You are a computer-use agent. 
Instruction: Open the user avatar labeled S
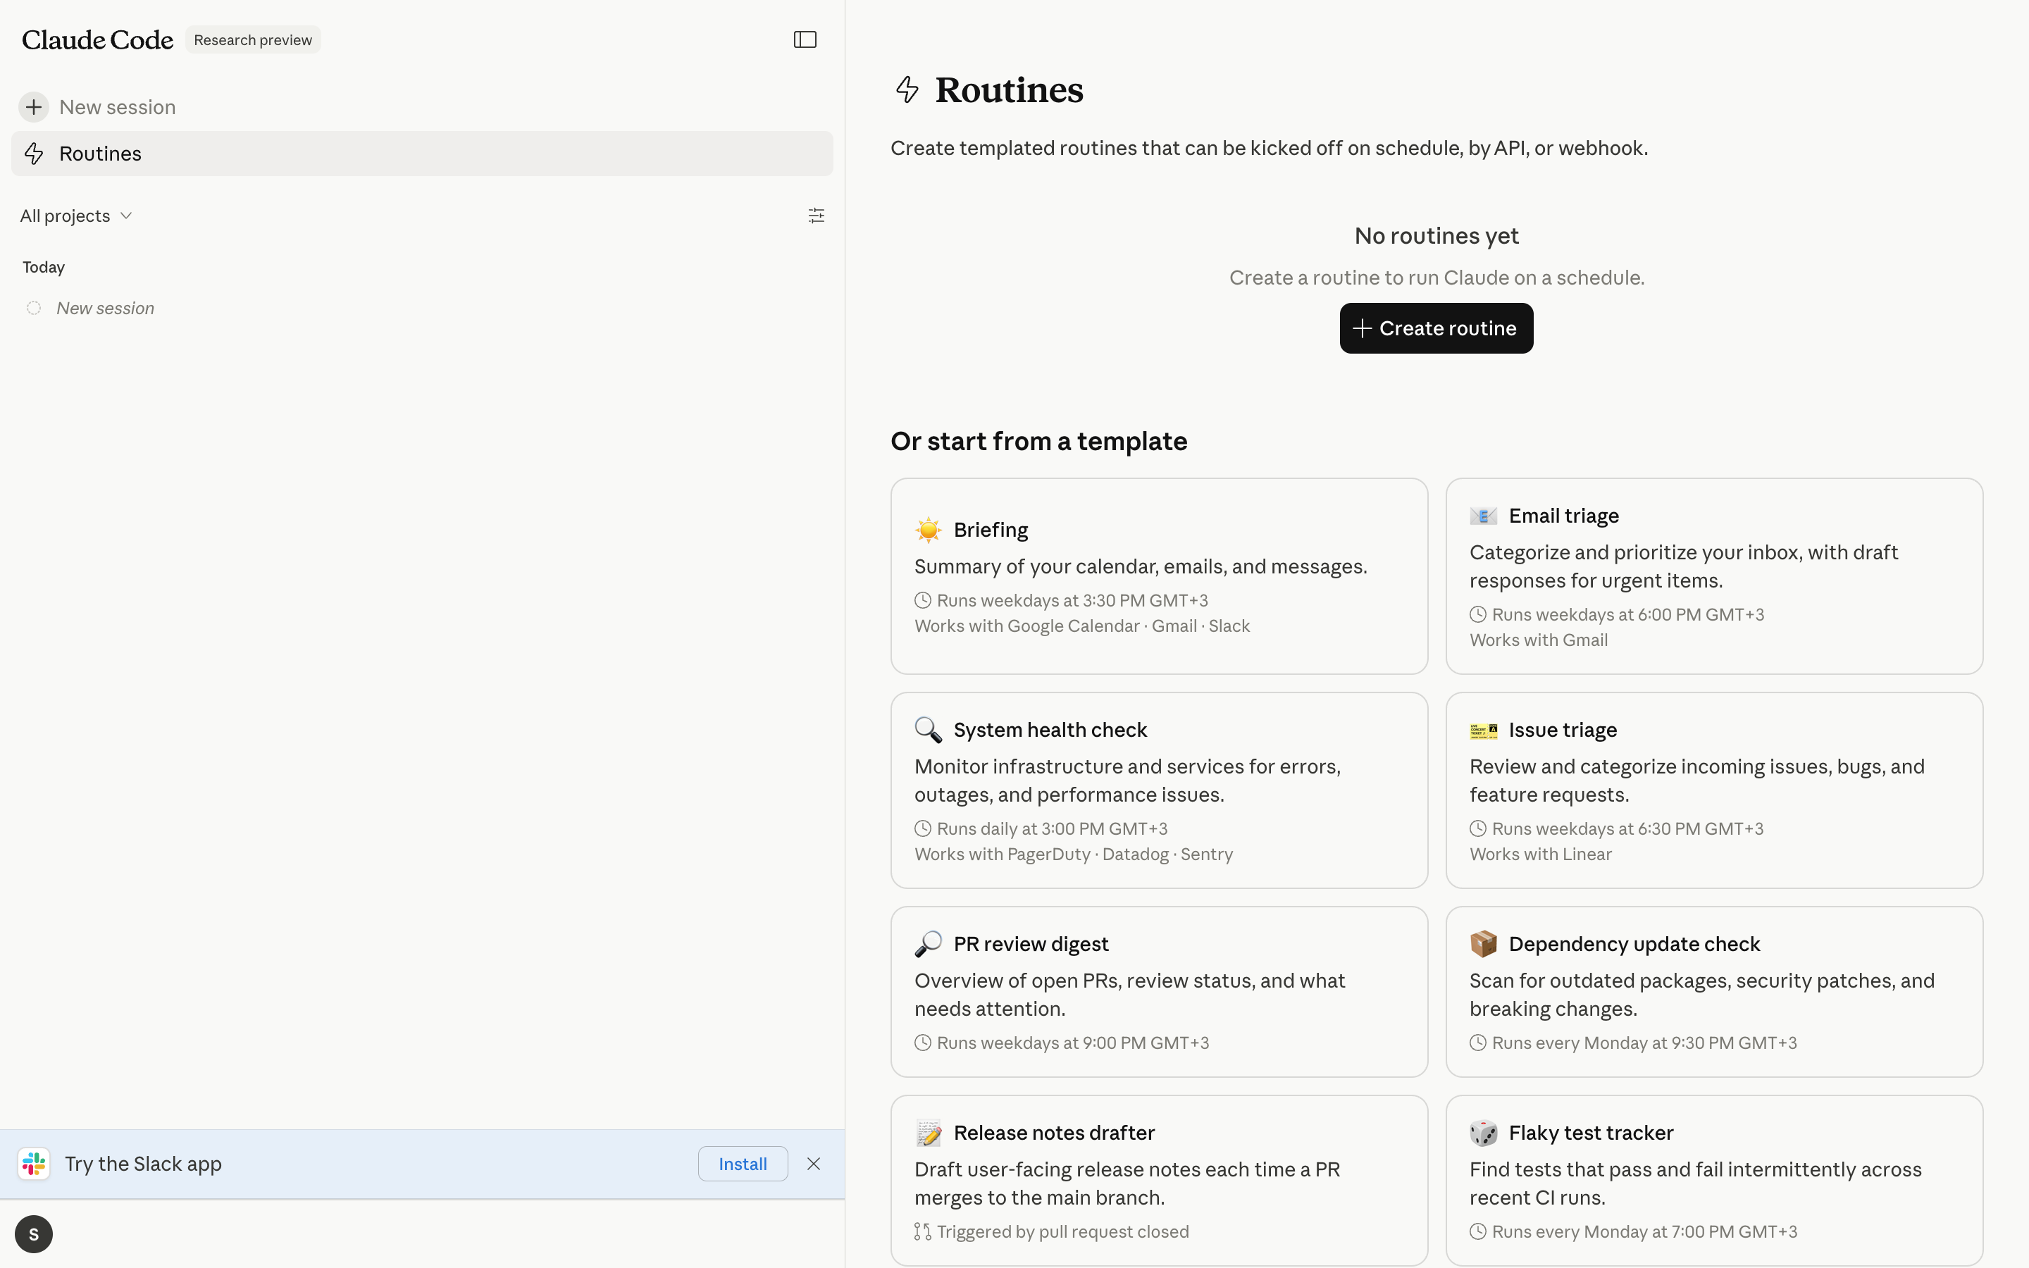pos(34,1234)
